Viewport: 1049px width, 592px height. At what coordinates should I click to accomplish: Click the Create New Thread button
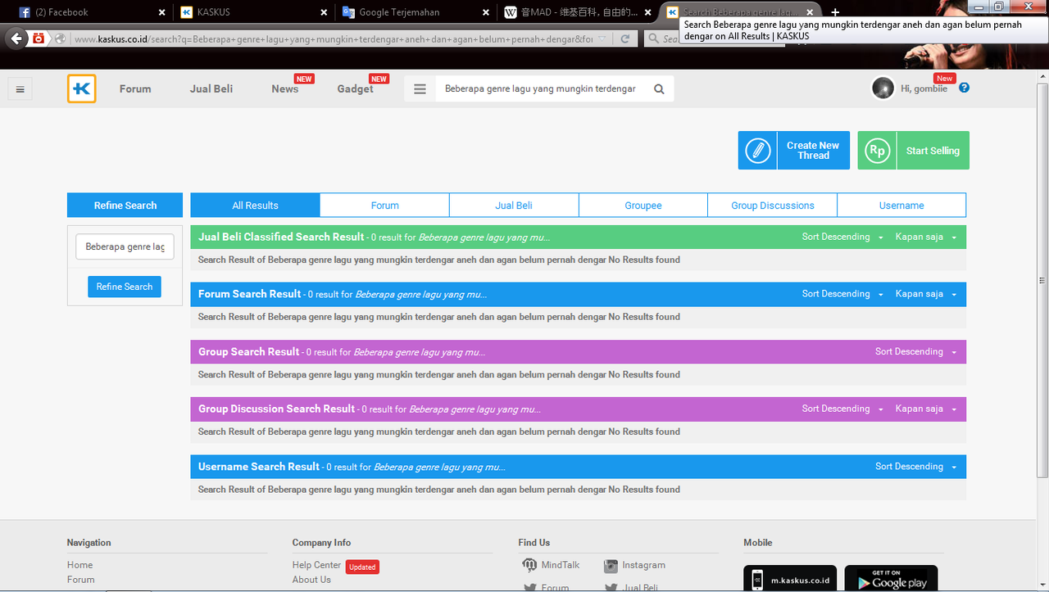pos(794,151)
